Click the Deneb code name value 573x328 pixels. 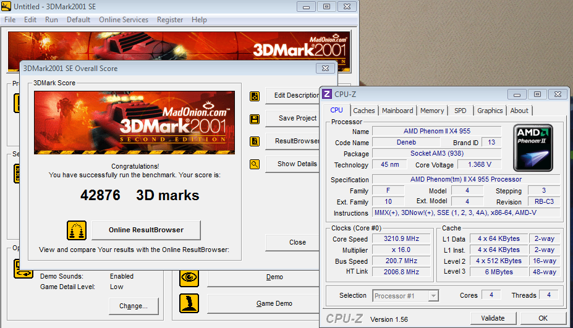pyautogui.click(x=406, y=143)
